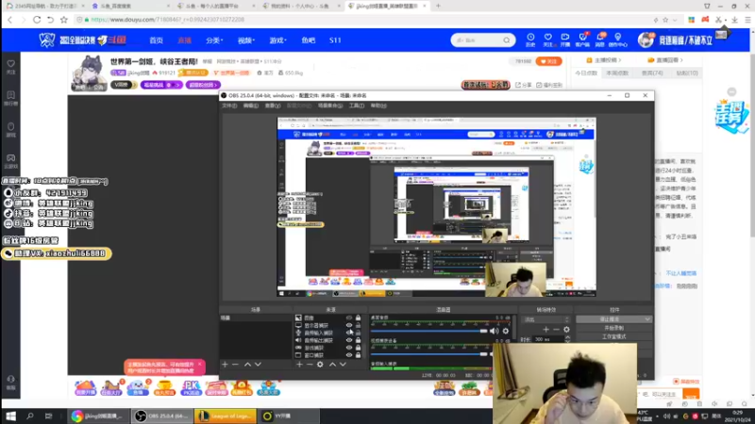755x424 pixels.
Task: Adjust transition duration stepper arrows
Action: pyautogui.click(x=567, y=339)
